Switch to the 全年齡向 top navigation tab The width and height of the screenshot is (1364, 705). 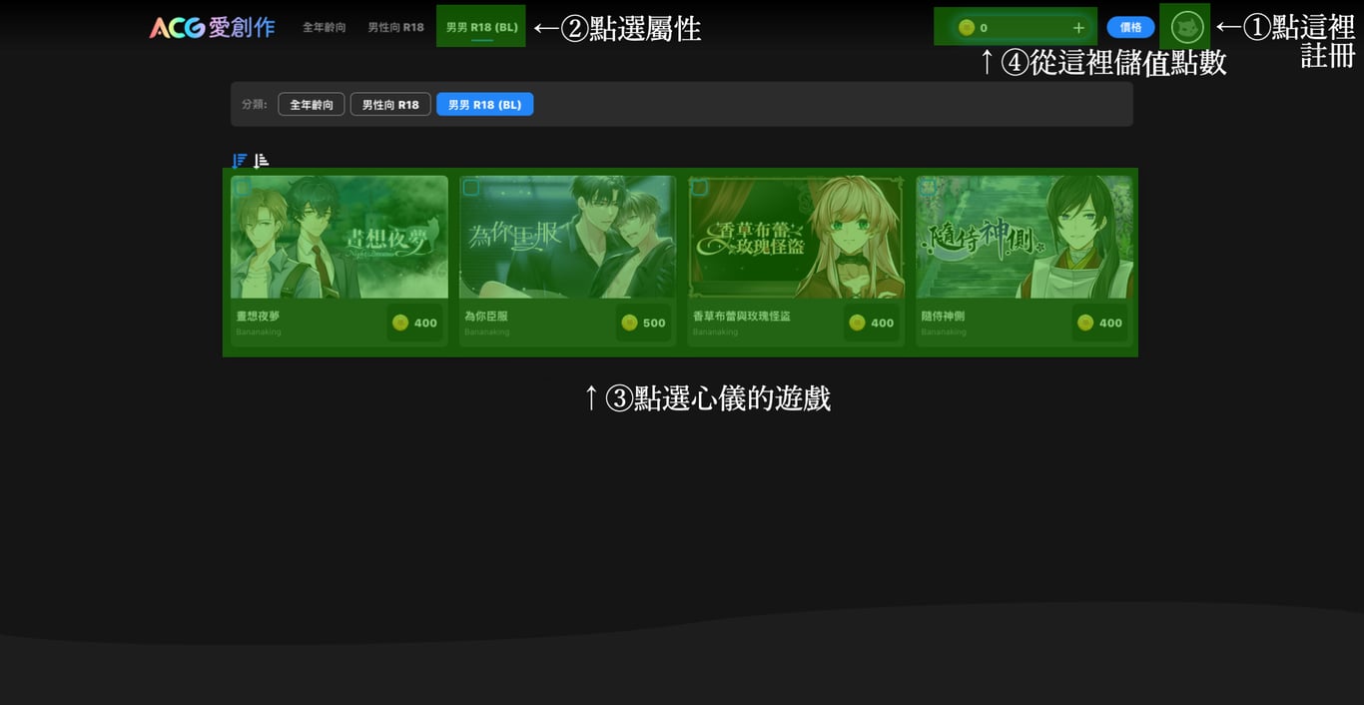[325, 28]
